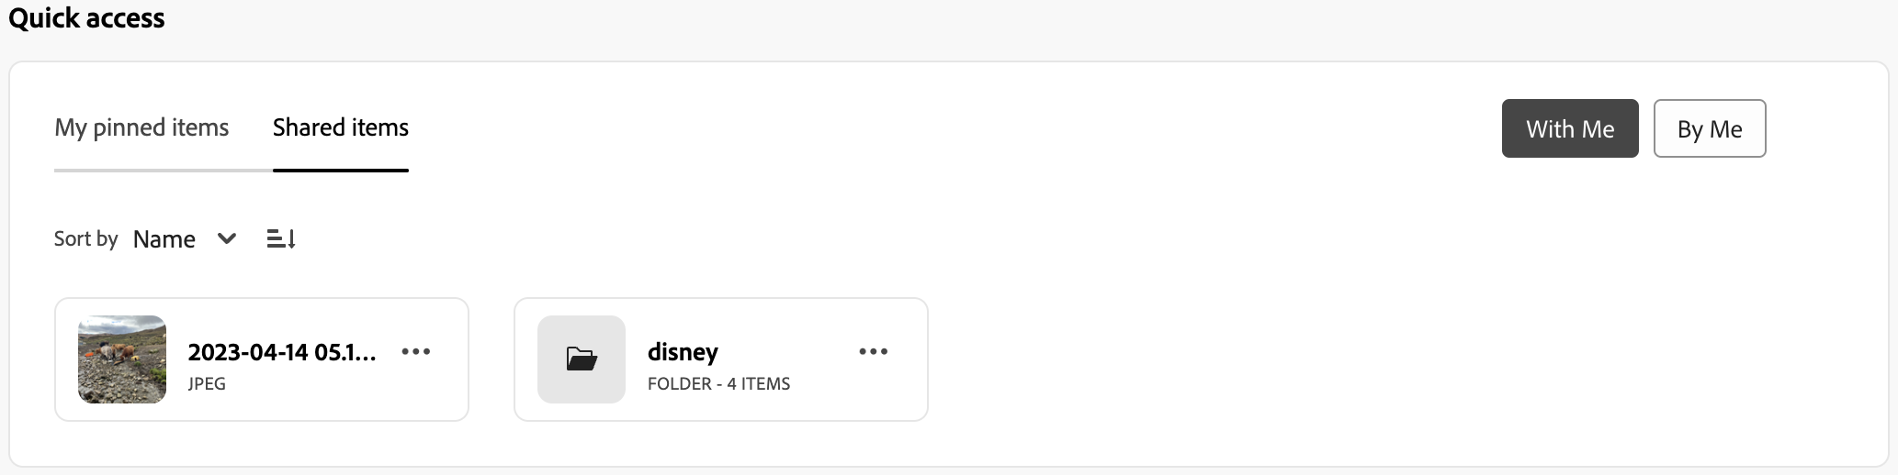The width and height of the screenshot is (1898, 475).
Task: Open more options for disney folder
Action: tap(873, 352)
